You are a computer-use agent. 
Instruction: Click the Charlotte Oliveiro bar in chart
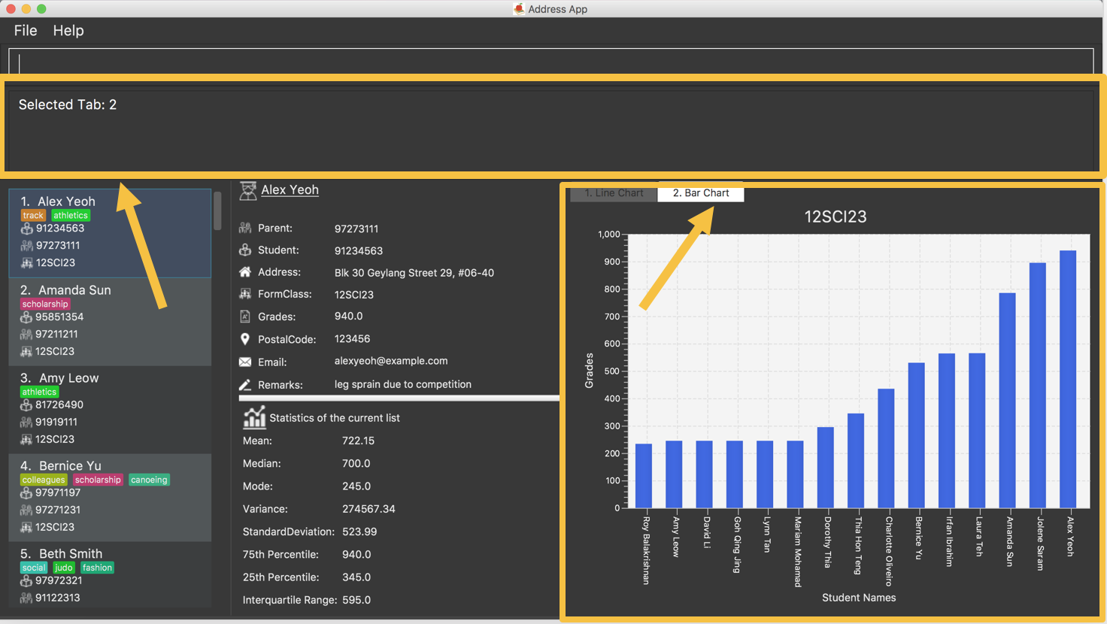[x=886, y=449]
